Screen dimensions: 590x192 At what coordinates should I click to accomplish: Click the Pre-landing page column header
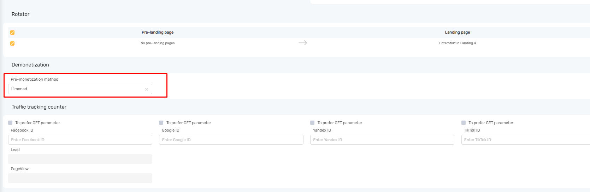pos(158,32)
